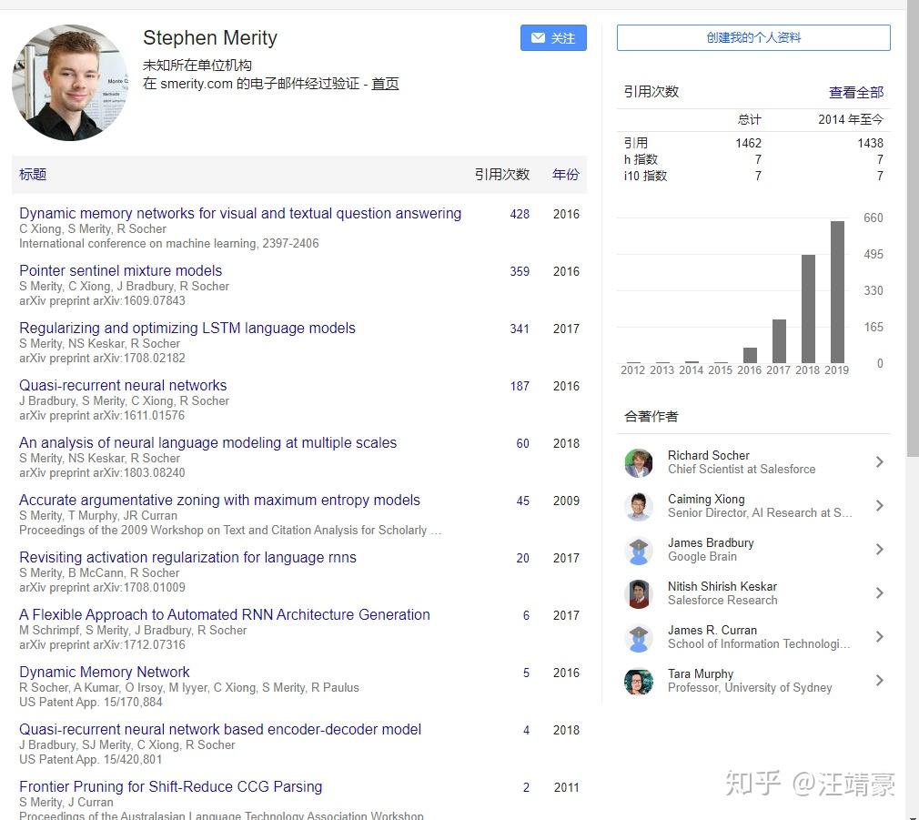Screen dimensions: 919x820
Task: Open Richard Socher's co-author name link
Action: point(708,455)
